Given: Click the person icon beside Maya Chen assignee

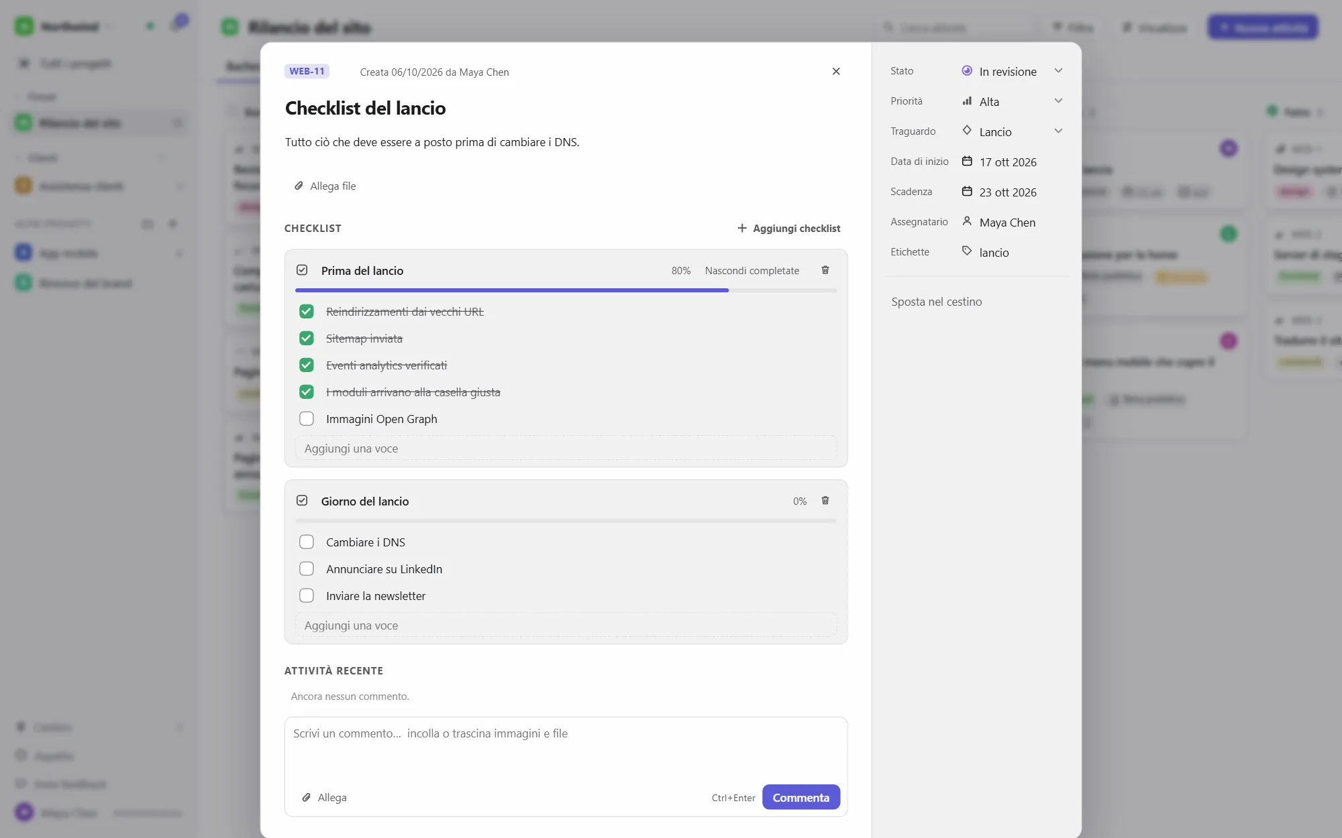Looking at the screenshot, I should (x=967, y=221).
